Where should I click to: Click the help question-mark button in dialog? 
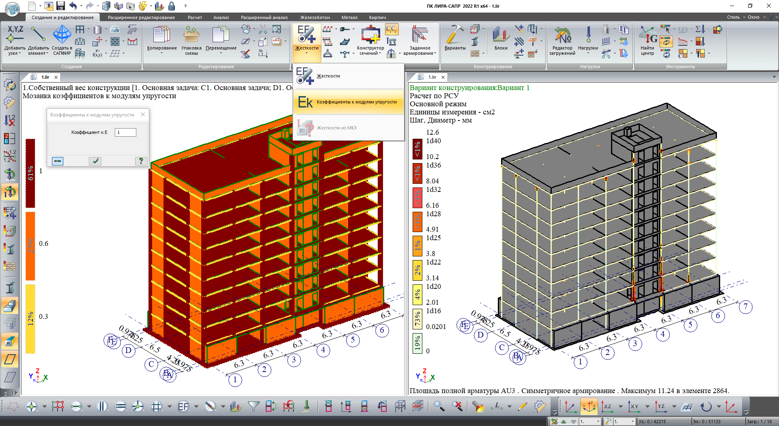141,161
